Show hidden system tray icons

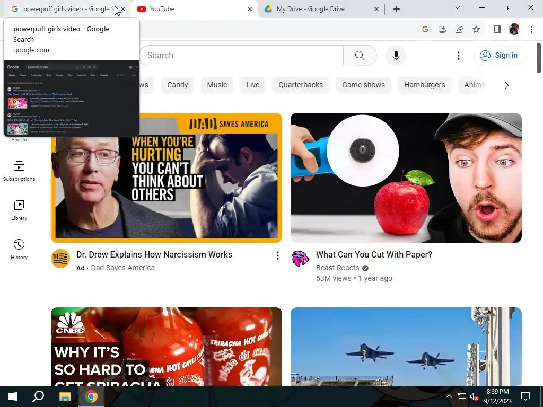pyautogui.click(x=449, y=396)
